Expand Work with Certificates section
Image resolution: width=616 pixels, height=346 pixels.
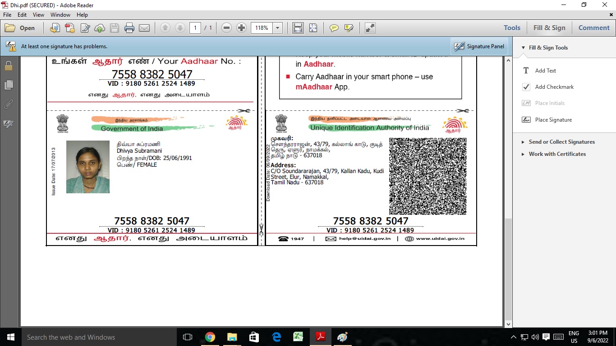557,154
